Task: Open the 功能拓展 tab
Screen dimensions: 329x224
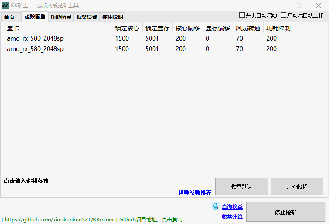Action: (x=61, y=17)
